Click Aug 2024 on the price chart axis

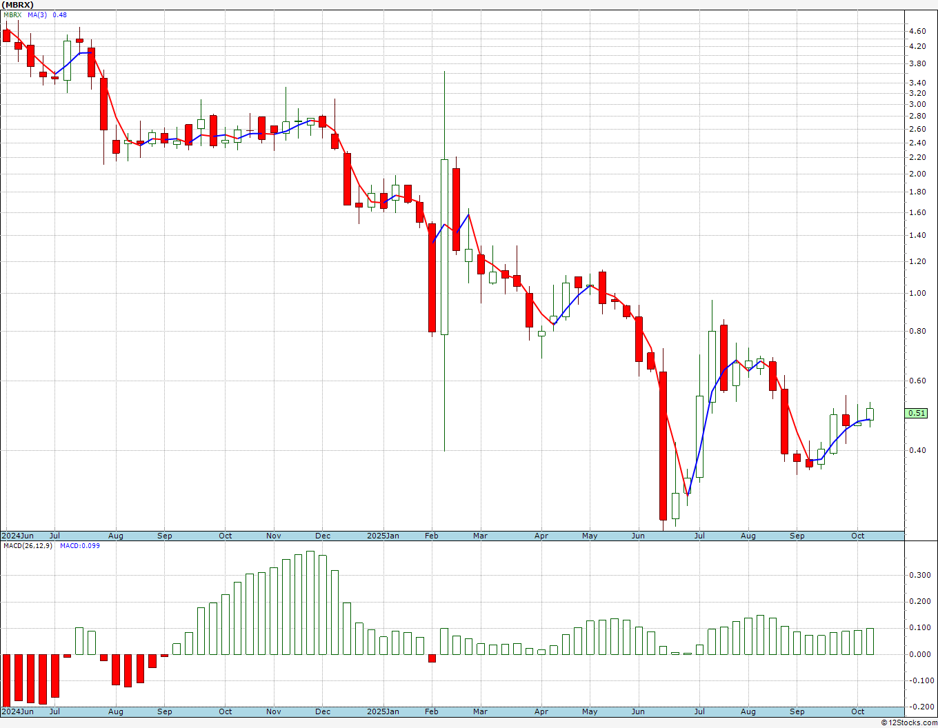(x=116, y=536)
